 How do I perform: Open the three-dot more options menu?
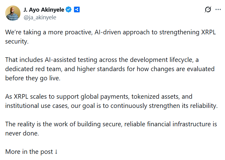point(218,10)
